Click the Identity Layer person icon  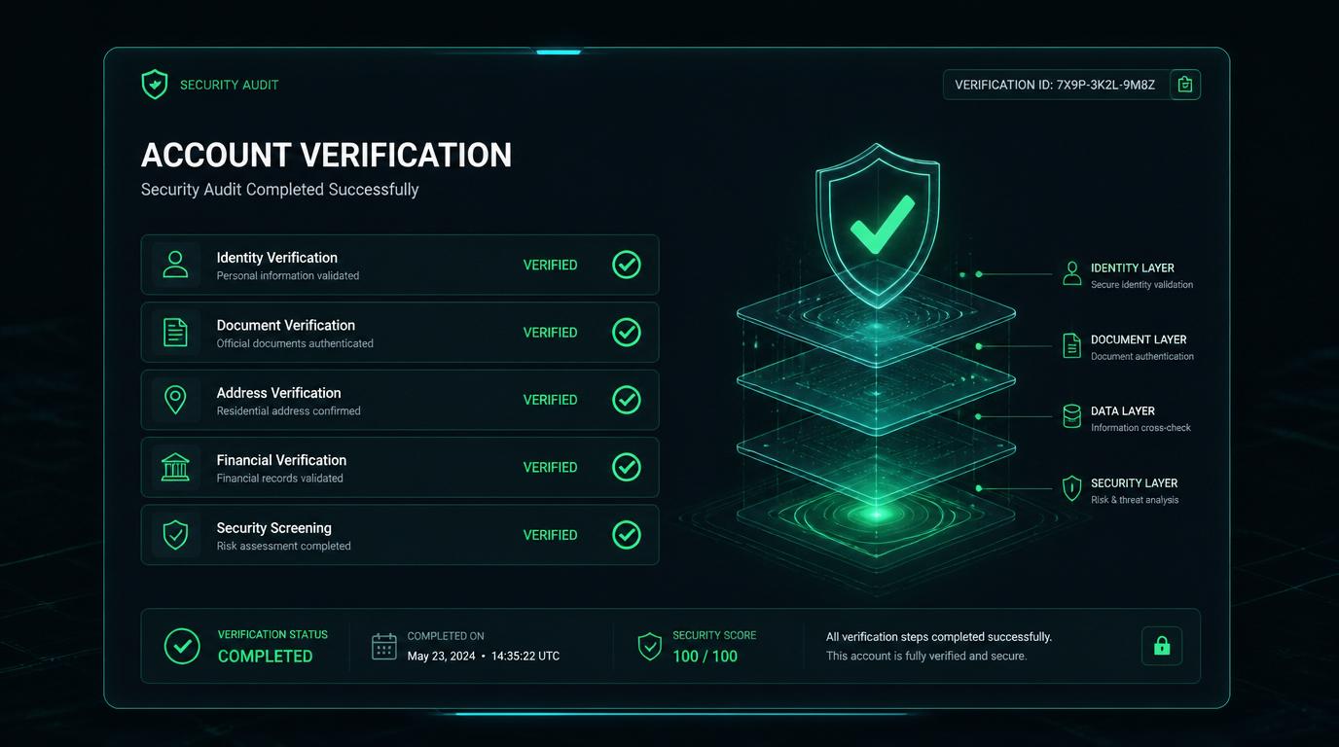(1071, 273)
